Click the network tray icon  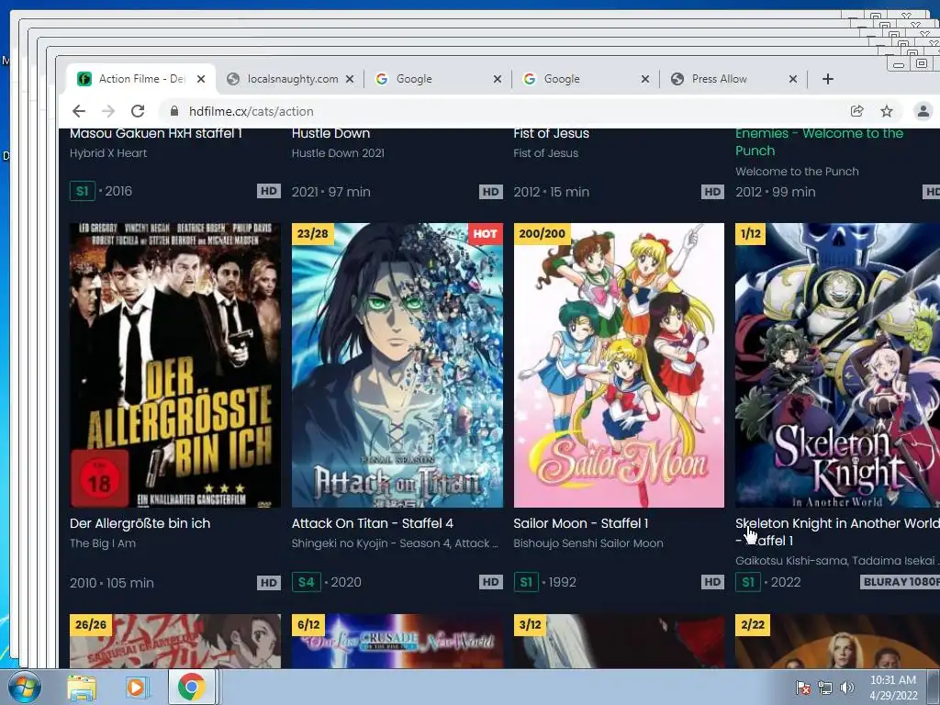825,688
